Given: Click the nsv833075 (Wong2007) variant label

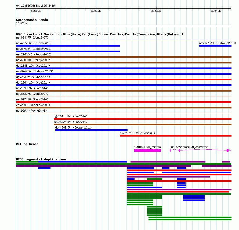Looking at the screenshot, I should click(32, 37).
